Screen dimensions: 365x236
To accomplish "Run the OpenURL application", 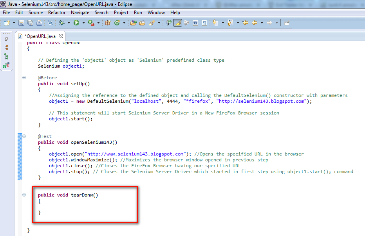I will [77, 23].
